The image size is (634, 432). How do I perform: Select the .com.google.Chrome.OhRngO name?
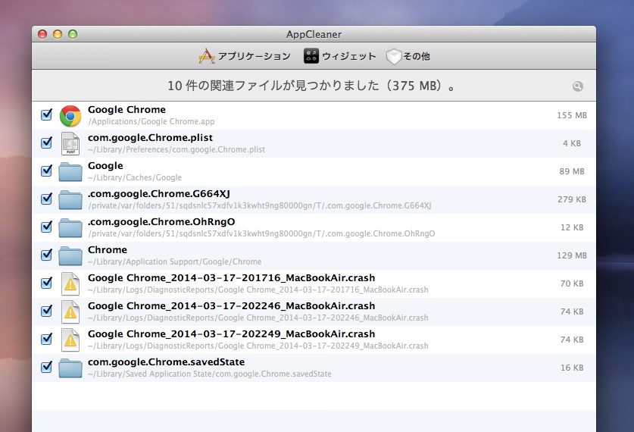click(161, 222)
